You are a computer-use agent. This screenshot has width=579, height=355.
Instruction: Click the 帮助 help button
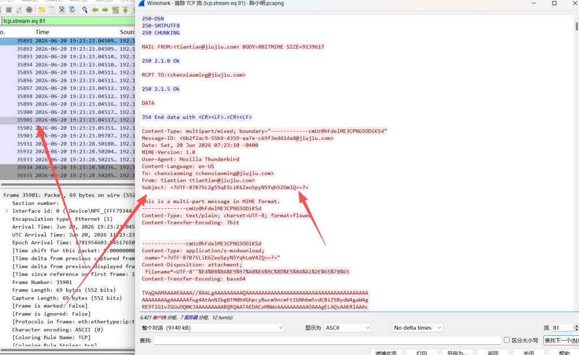coord(564,352)
